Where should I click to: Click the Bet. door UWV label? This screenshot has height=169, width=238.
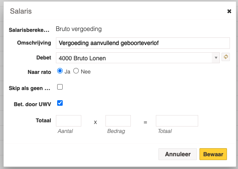32,104
